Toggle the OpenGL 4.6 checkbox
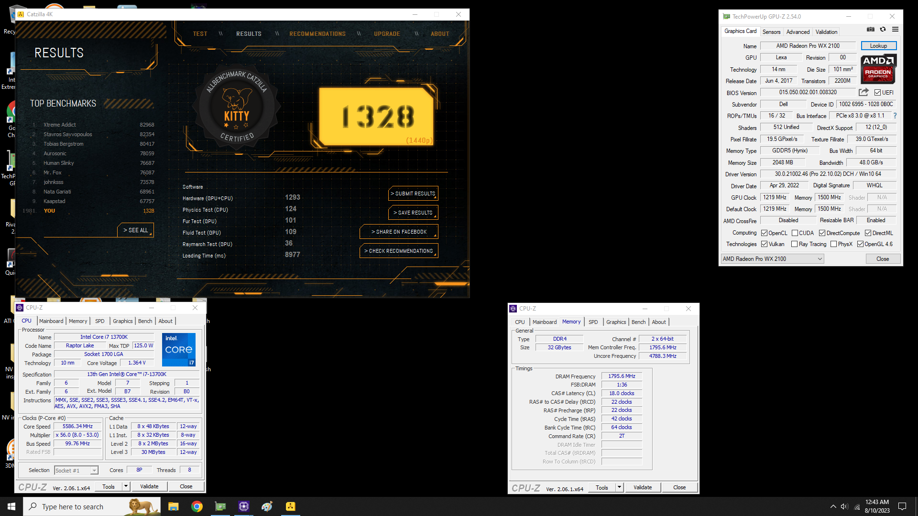The height and width of the screenshot is (516, 918). point(861,244)
